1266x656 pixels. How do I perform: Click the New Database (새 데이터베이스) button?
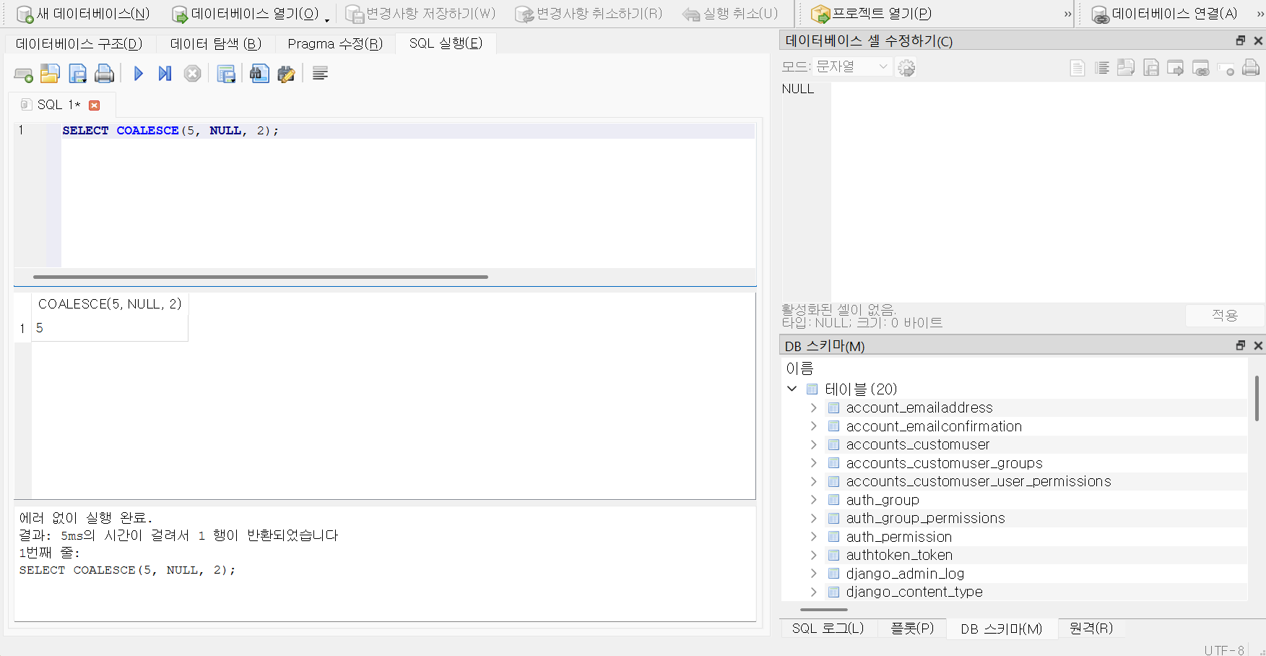(83, 14)
